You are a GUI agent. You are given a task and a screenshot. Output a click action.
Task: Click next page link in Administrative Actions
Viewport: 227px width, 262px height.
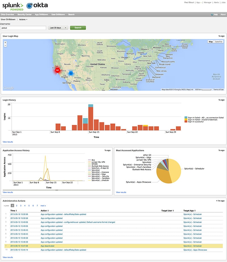[x=43, y=206]
